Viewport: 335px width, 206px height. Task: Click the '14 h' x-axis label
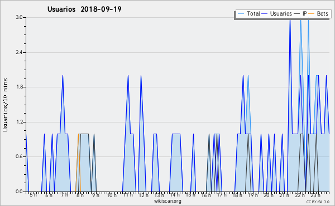point(175,195)
